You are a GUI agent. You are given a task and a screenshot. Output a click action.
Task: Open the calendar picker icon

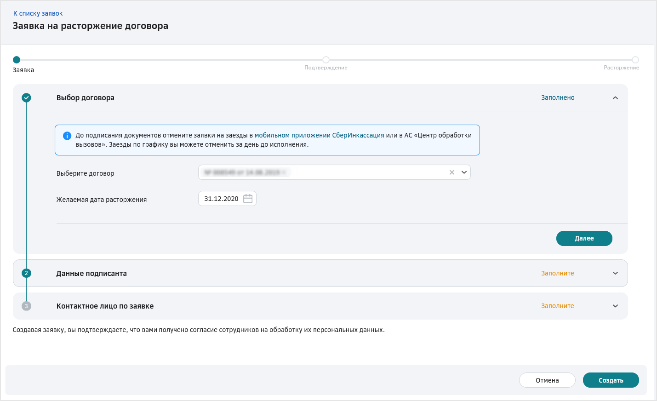248,199
